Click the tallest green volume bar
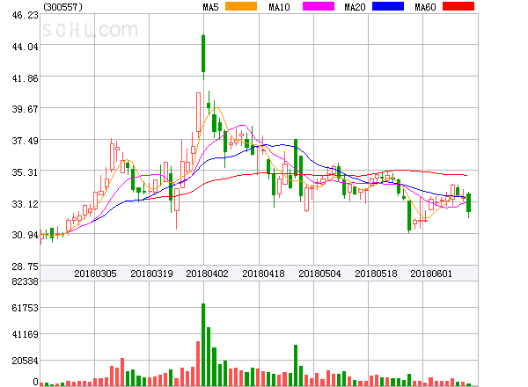 (x=203, y=345)
